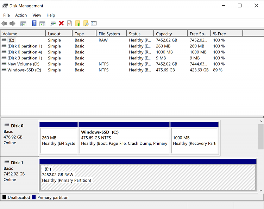264x209 pixels.
Task: Sort by the Volume column header
Action: (23, 34)
